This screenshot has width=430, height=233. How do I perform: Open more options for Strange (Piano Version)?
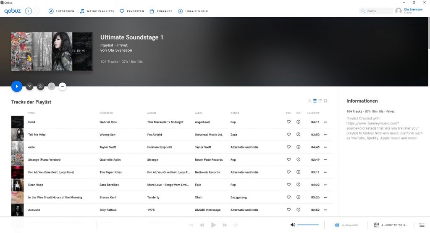click(325, 160)
